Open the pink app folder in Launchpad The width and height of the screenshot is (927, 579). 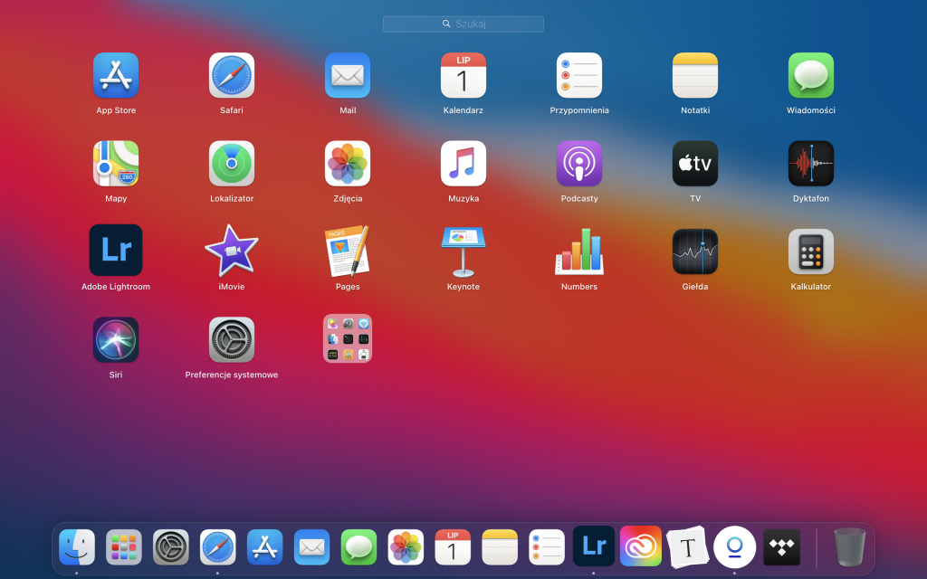347,338
